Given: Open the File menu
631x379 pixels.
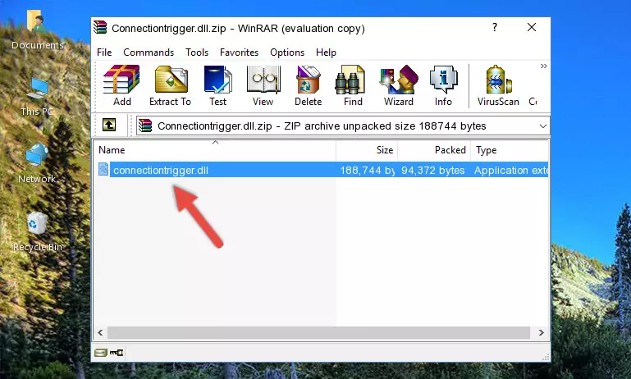Looking at the screenshot, I should pyautogui.click(x=104, y=53).
